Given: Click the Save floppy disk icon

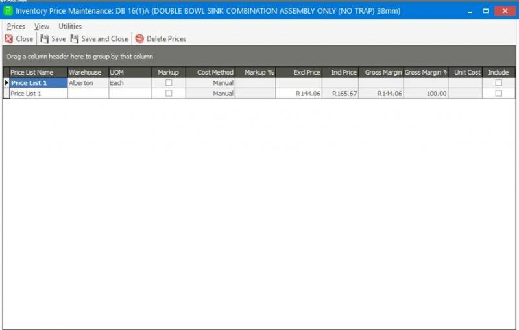Looking at the screenshot, I should coord(44,39).
